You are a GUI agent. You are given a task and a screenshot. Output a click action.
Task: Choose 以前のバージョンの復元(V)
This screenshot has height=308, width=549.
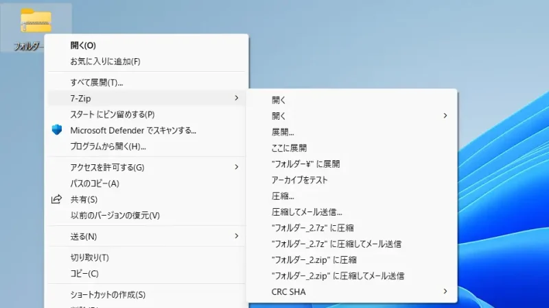point(115,216)
